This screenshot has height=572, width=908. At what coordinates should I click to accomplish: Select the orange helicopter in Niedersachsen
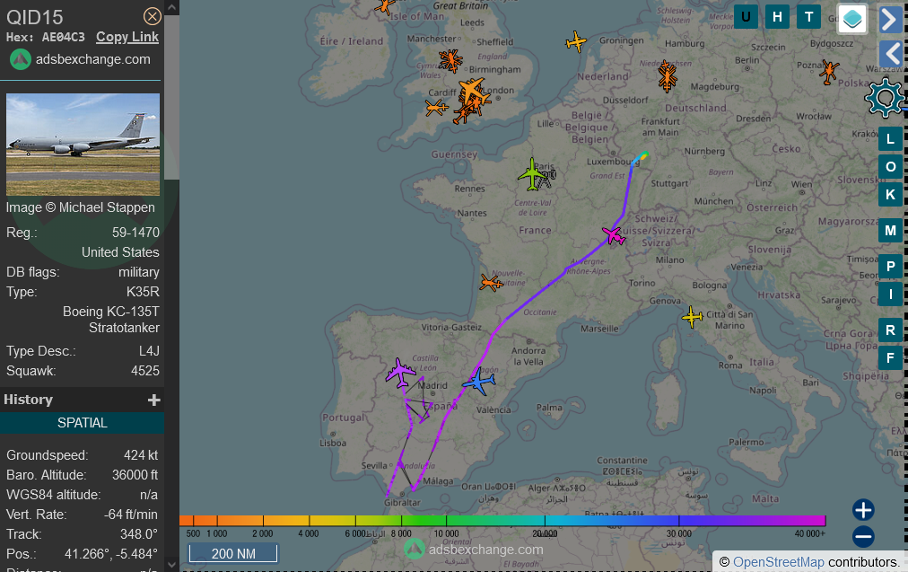point(668,76)
